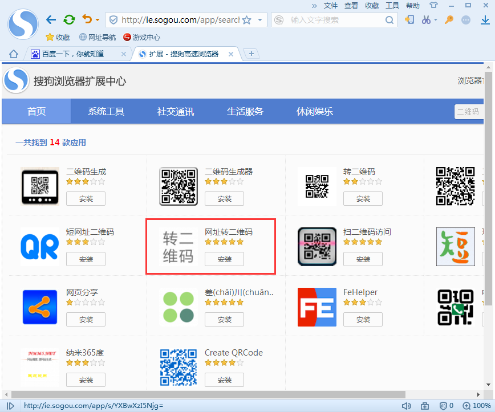Refresh the page with green reload icon
The height and width of the screenshot is (412, 495).
[x=69, y=20]
